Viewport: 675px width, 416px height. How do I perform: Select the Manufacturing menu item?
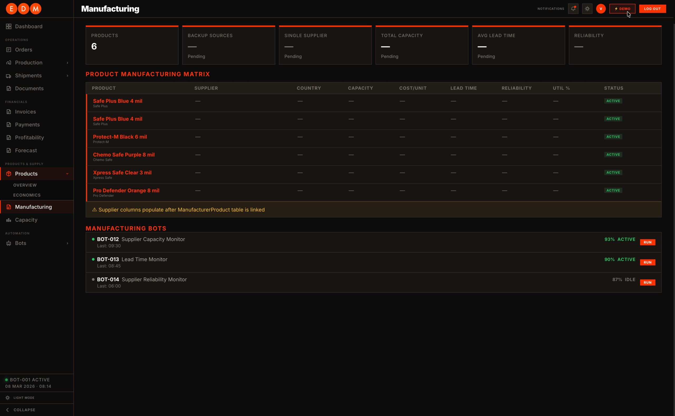37,207
